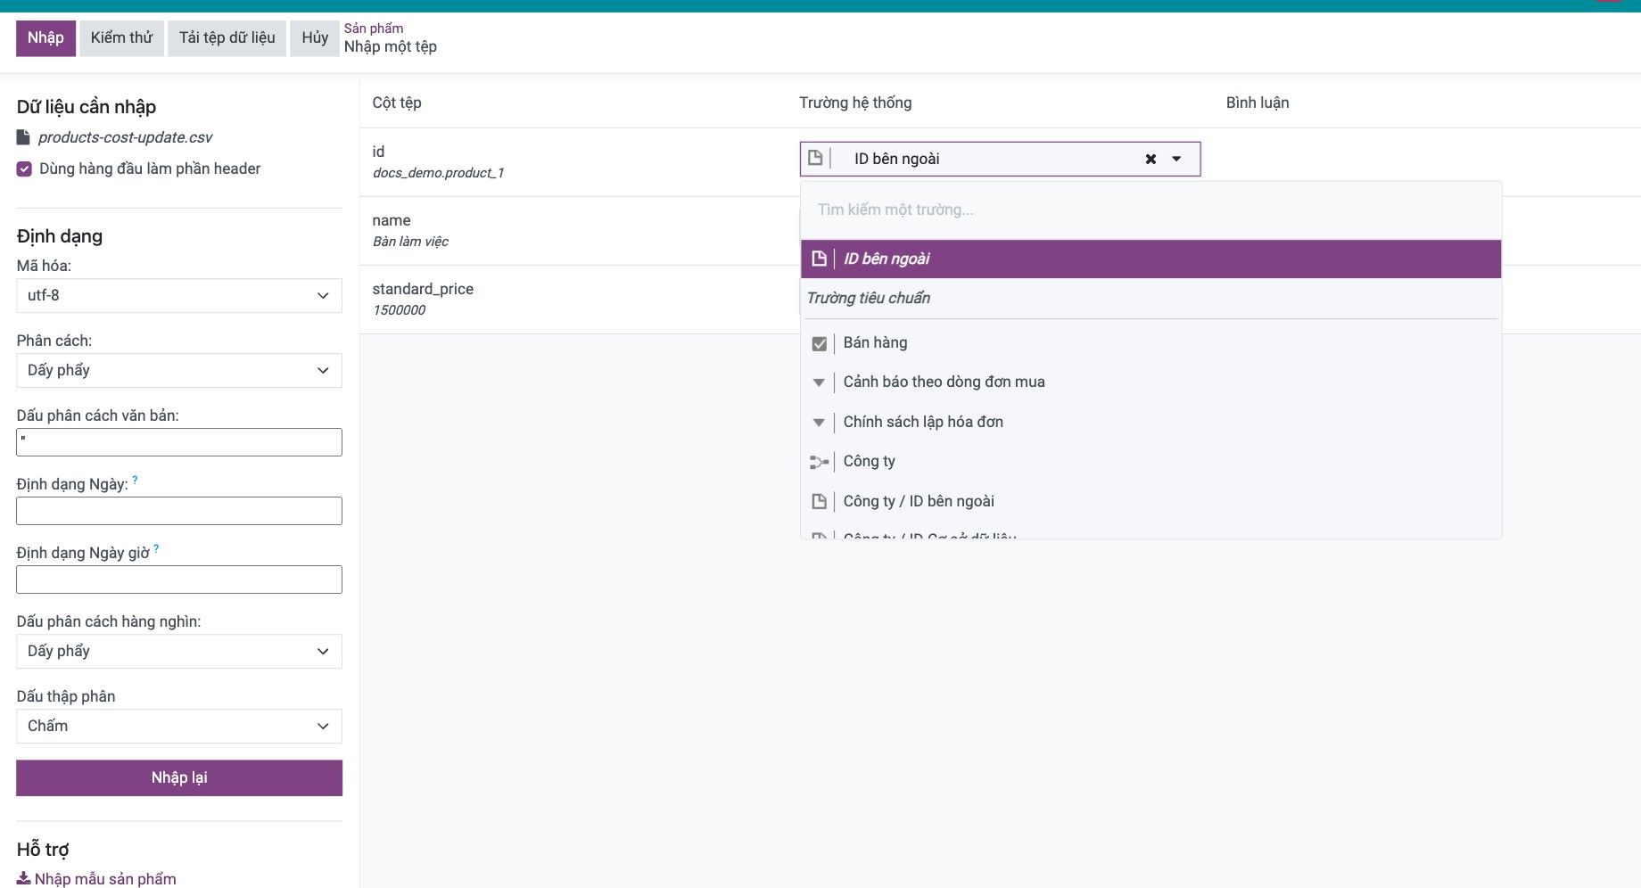Open the Mã hóa utf-8 dropdown
This screenshot has height=888, width=1641.
179,295
